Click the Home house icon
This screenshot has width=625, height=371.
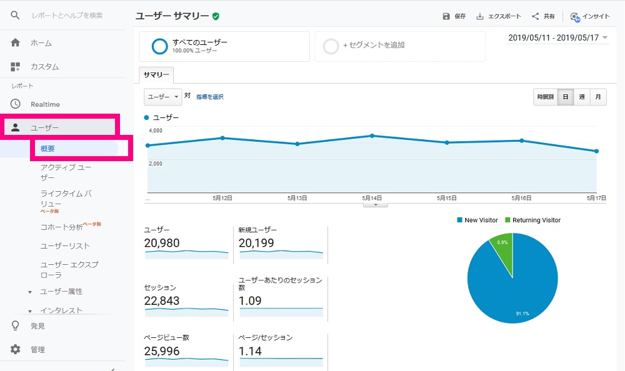(x=15, y=42)
